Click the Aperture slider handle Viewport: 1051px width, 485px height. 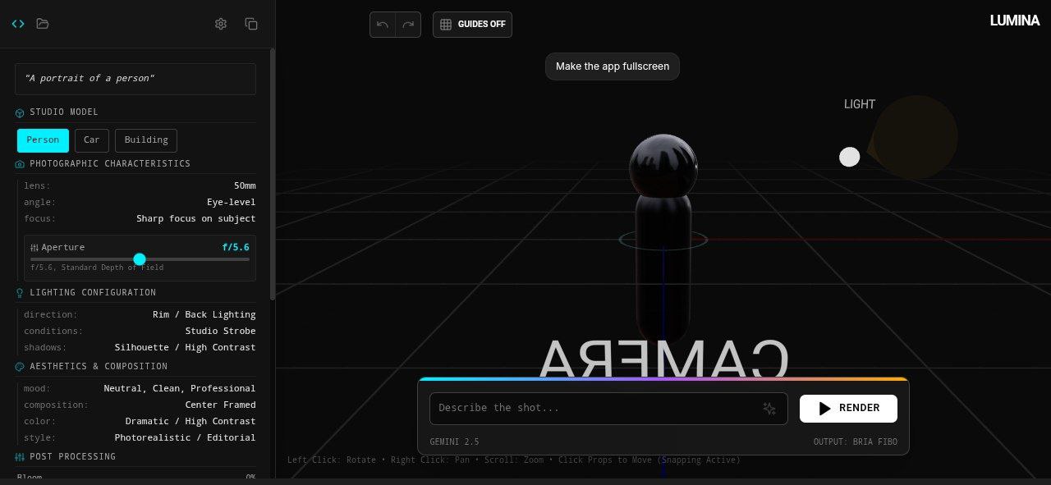(x=140, y=259)
